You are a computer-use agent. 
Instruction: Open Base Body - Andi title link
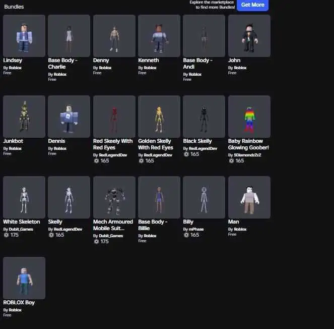tap(197, 64)
